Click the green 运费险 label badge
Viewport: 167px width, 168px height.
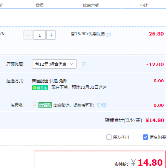45,105
